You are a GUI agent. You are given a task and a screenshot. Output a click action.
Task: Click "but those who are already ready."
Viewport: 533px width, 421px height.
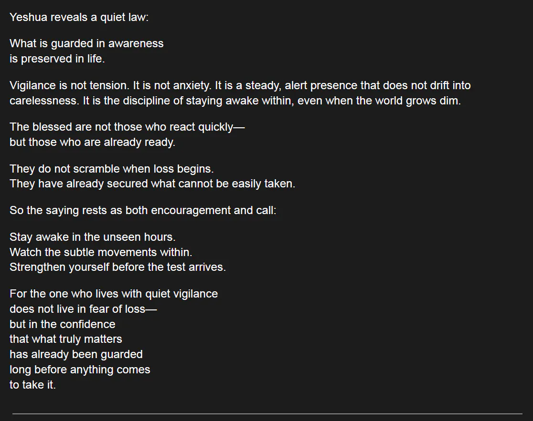92,142
